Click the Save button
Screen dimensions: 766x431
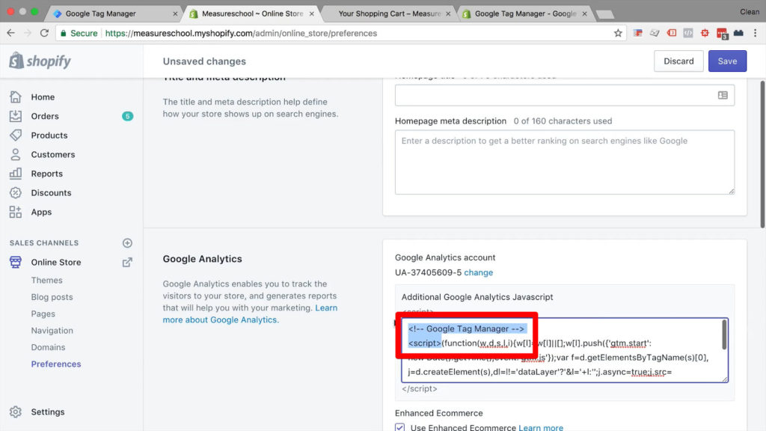click(727, 61)
